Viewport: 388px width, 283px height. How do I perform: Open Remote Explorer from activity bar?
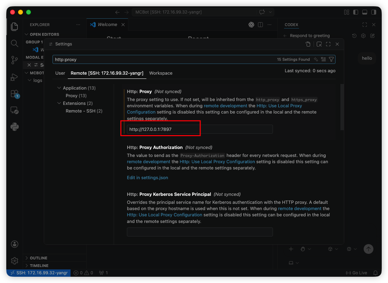click(x=14, y=110)
